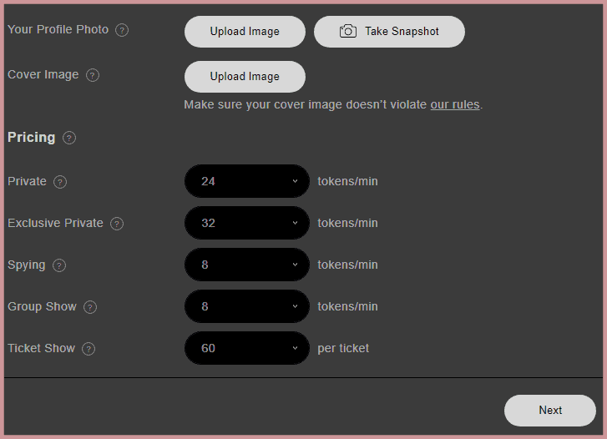Image resolution: width=607 pixels, height=439 pixels.
Task: Show Exclusive Private help tooltip icon
Action: (x=117, y=224)
